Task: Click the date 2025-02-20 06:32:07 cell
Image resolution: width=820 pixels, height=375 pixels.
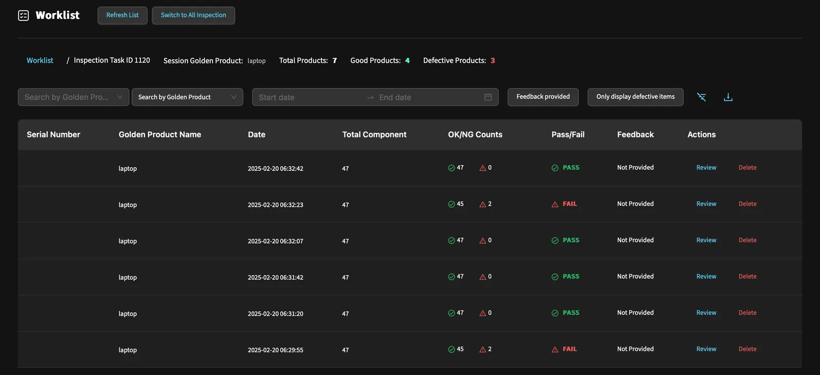Action: coord(275,241)
